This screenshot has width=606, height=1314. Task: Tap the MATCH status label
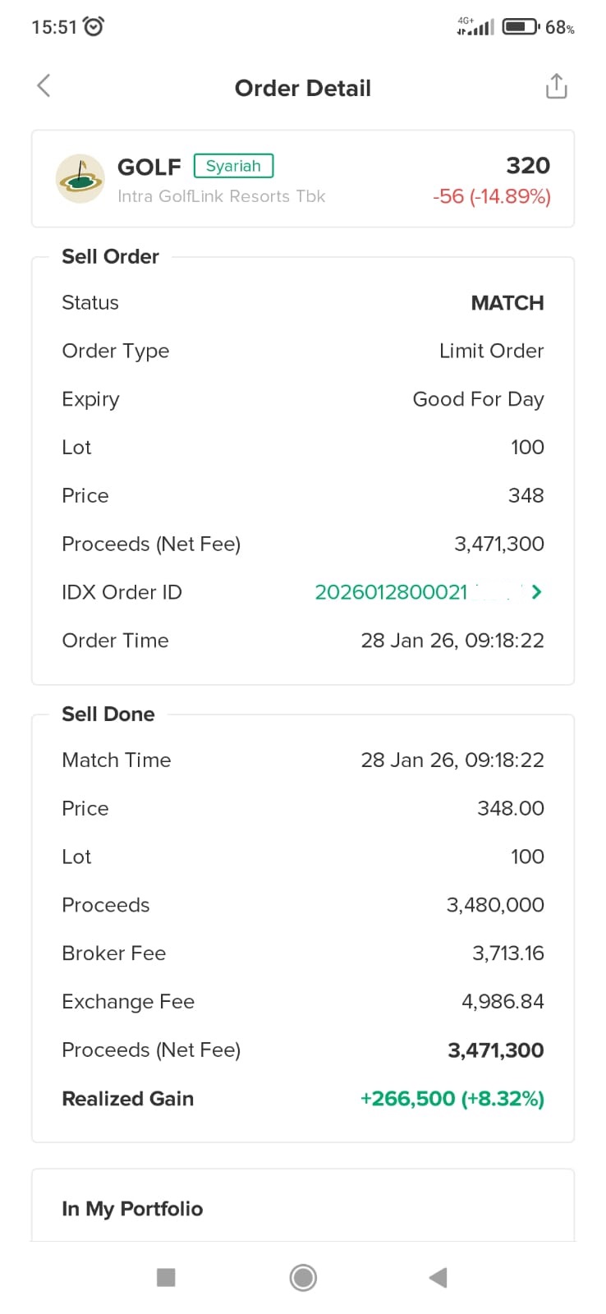(x=507, y=303)
